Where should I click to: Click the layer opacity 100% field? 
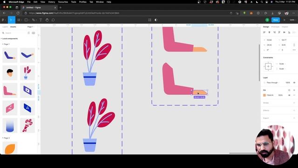[x=288, y=83]
